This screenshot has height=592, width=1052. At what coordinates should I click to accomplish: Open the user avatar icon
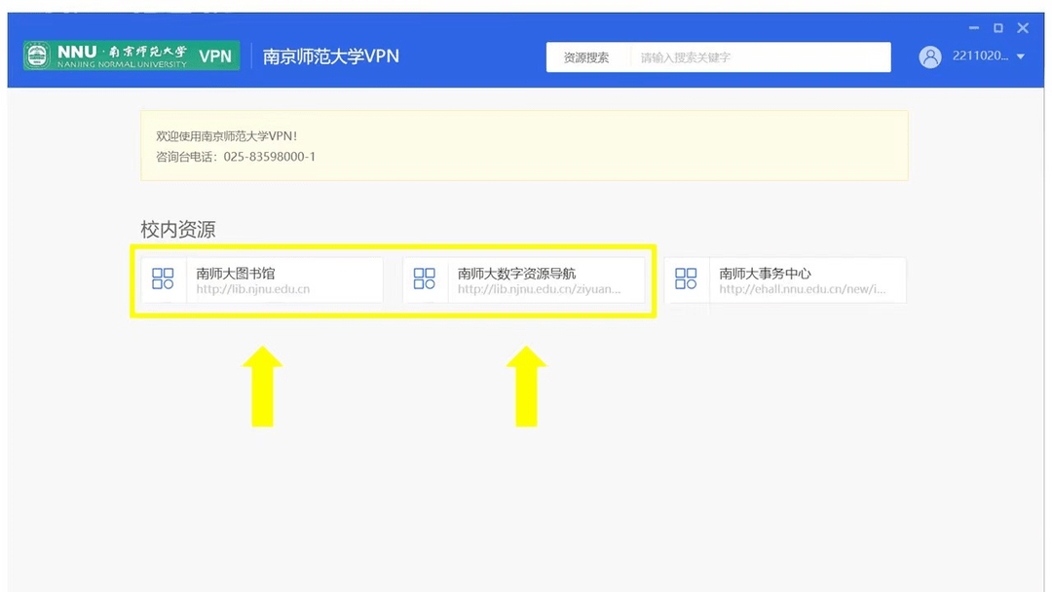[930, 57]
